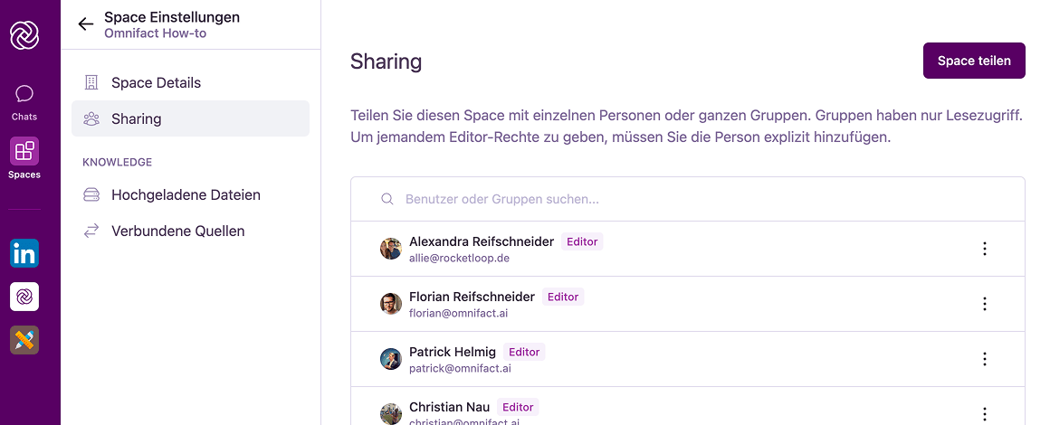Open the white Omnifact space icon in sidebar
The height and width of the screenshot is (425, 1050).
coord(24,297)
